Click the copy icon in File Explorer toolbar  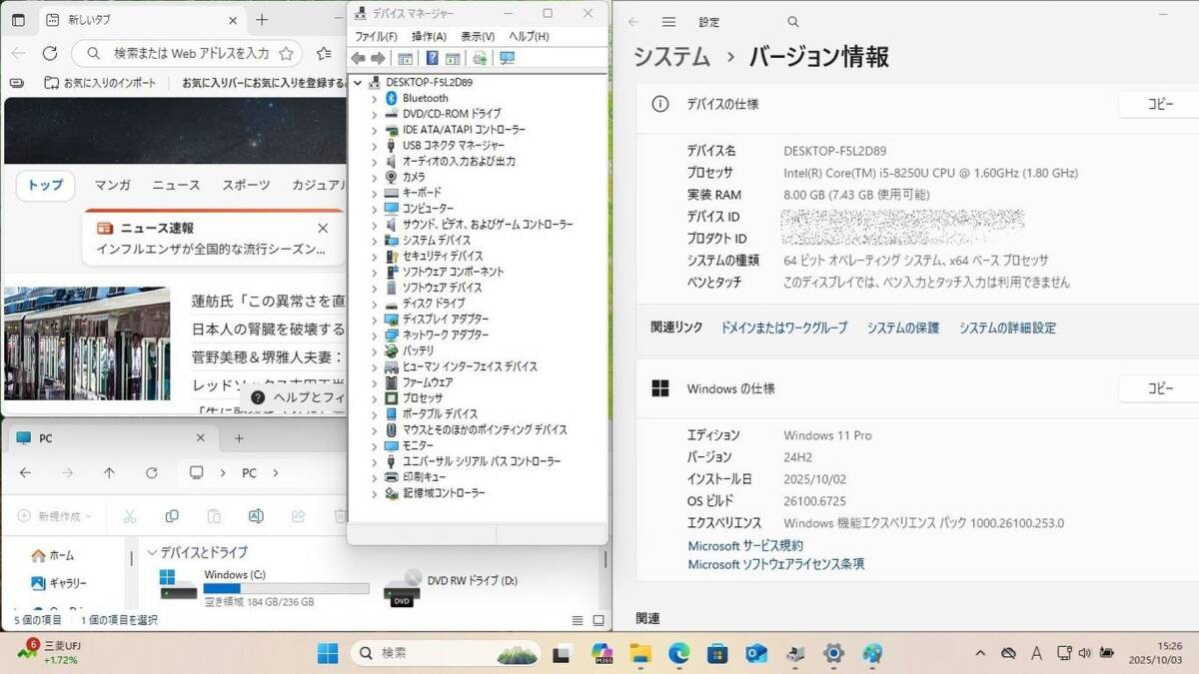[172, 516]
